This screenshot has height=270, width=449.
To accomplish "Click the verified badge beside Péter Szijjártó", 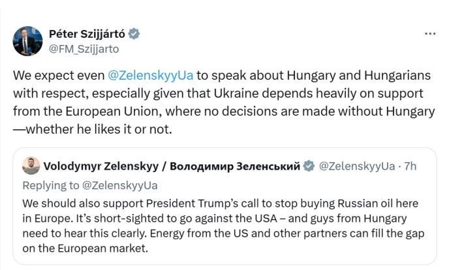I will tap(133, 34).
